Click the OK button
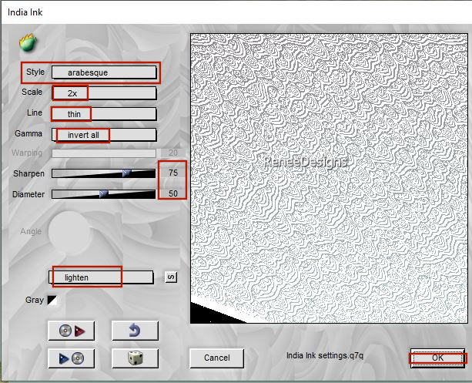This screenshot has height=383, width=472. point(437,358)
